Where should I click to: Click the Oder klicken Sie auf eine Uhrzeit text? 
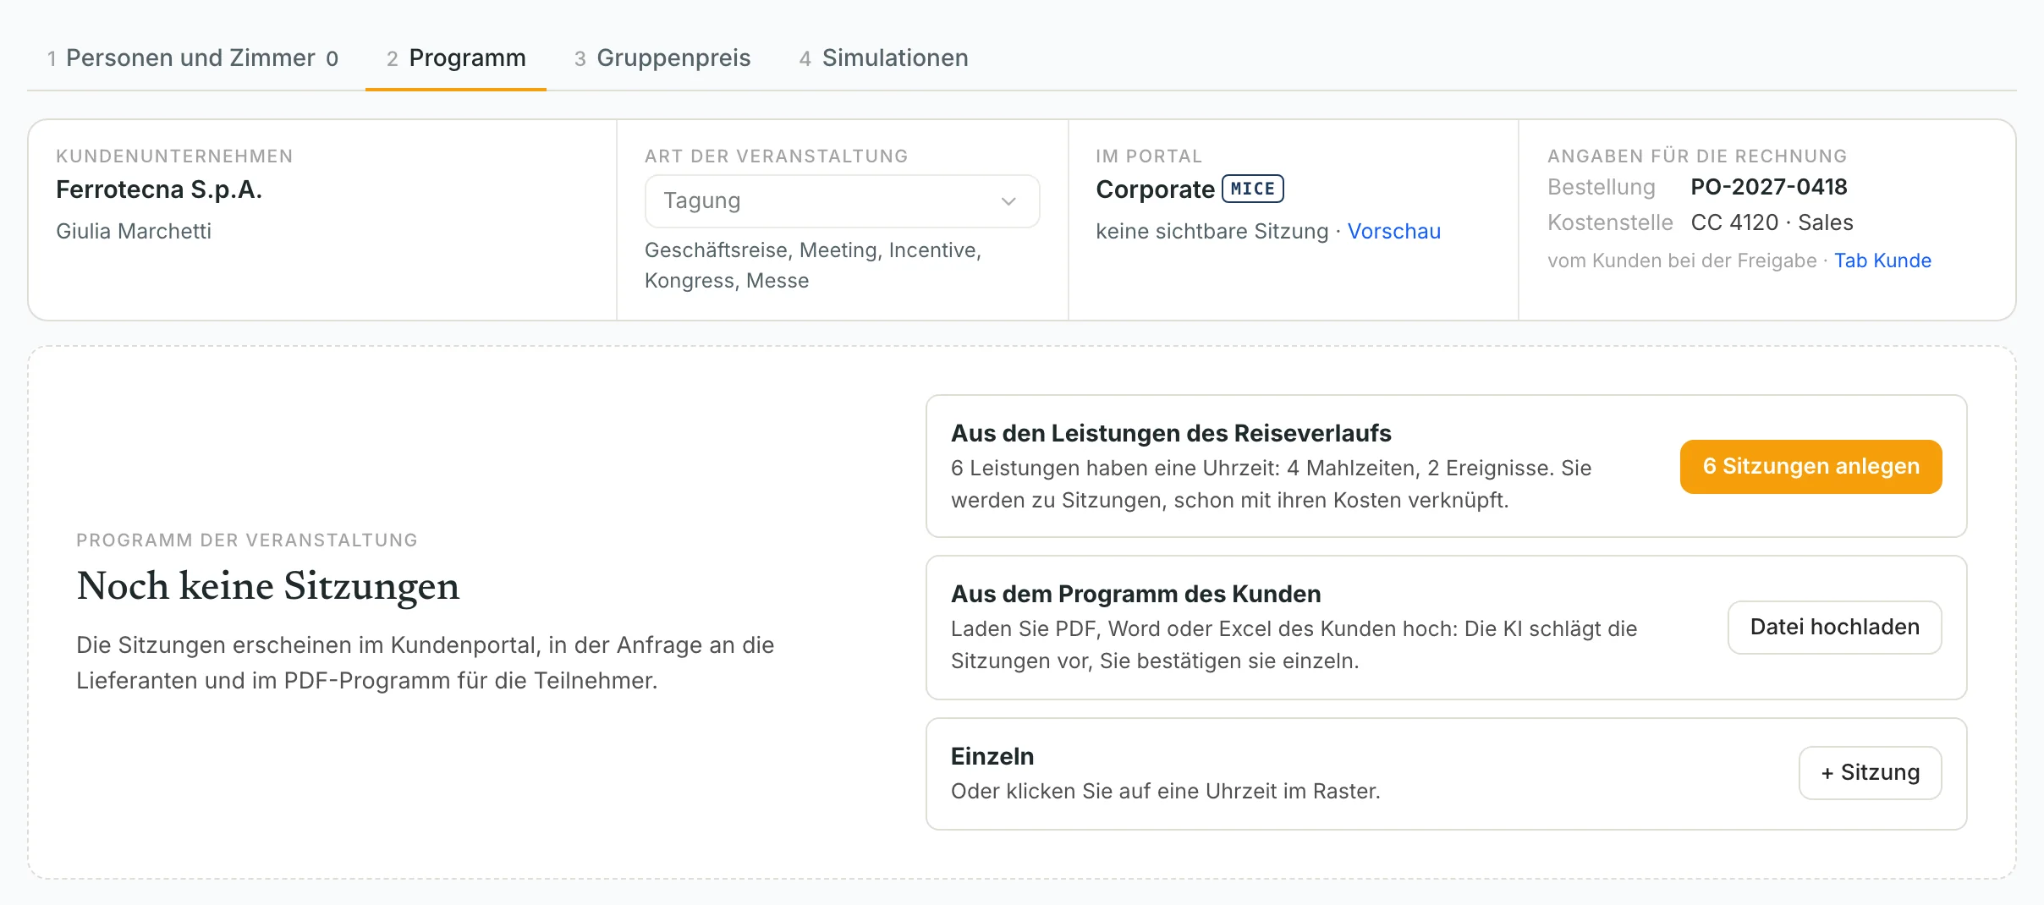(x=1165, y=791)
